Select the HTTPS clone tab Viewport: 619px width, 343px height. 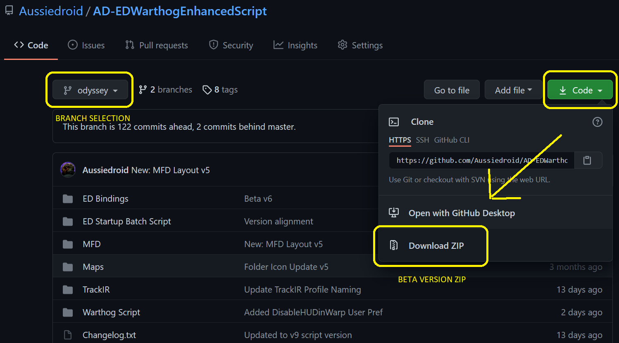click(400, 140)
